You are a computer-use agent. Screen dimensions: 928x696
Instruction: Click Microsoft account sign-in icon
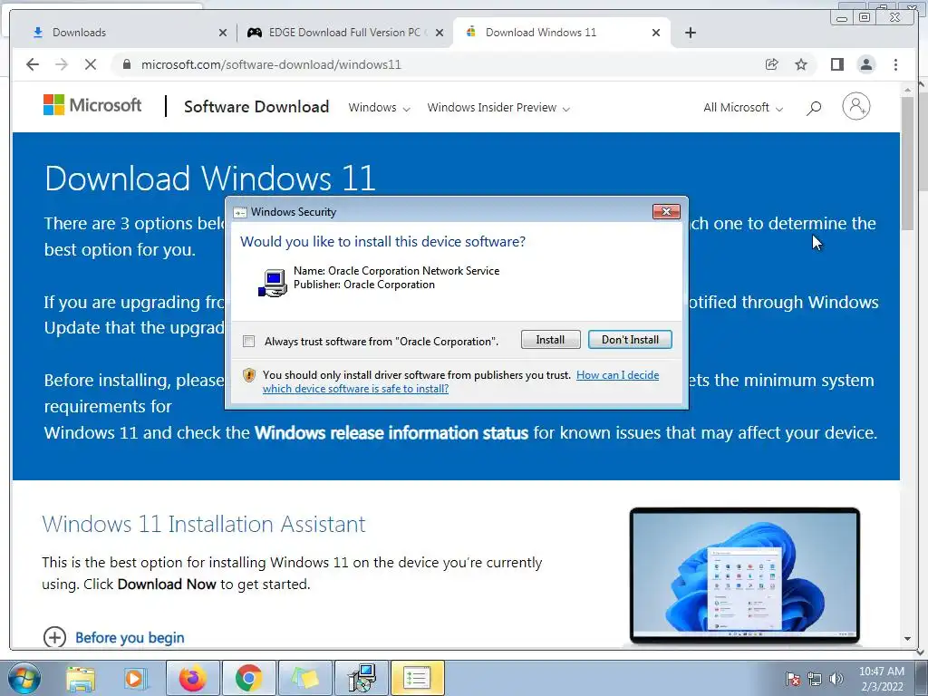(855, 107)
